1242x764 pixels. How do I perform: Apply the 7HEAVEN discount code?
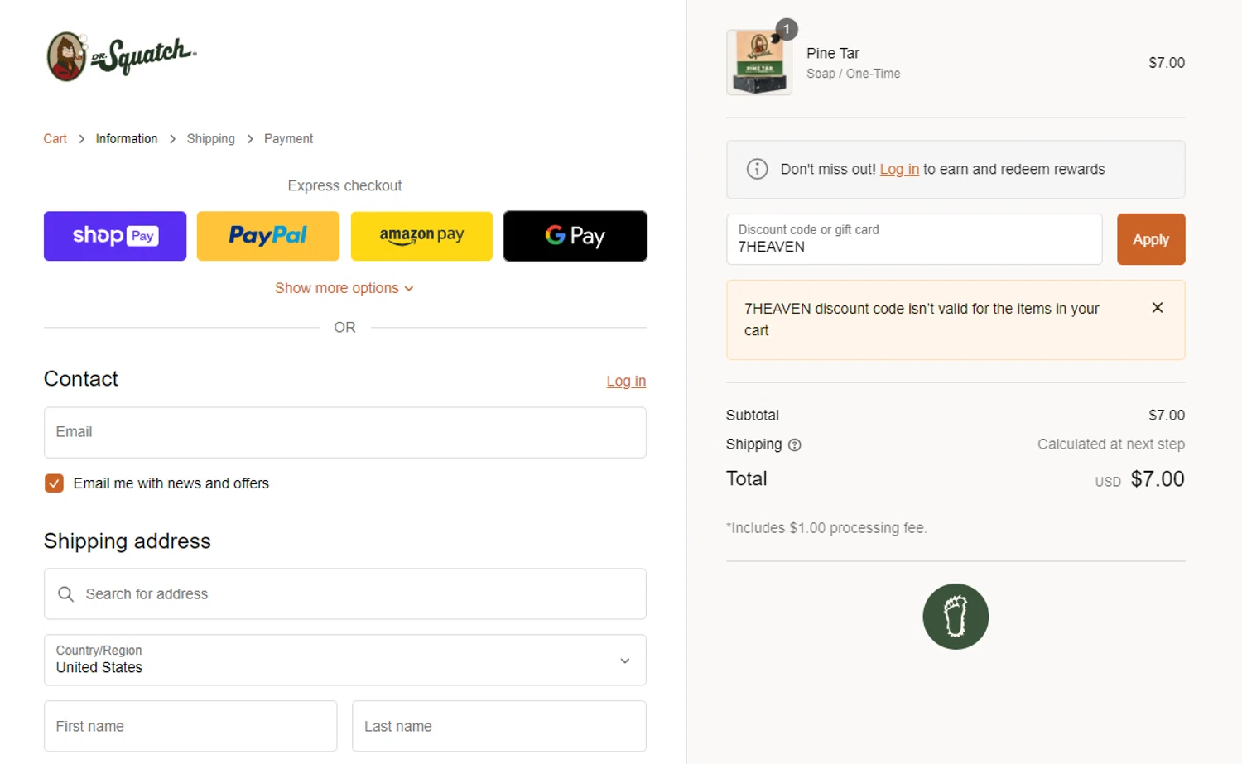pyautogui.click(x=1150, y=239)
